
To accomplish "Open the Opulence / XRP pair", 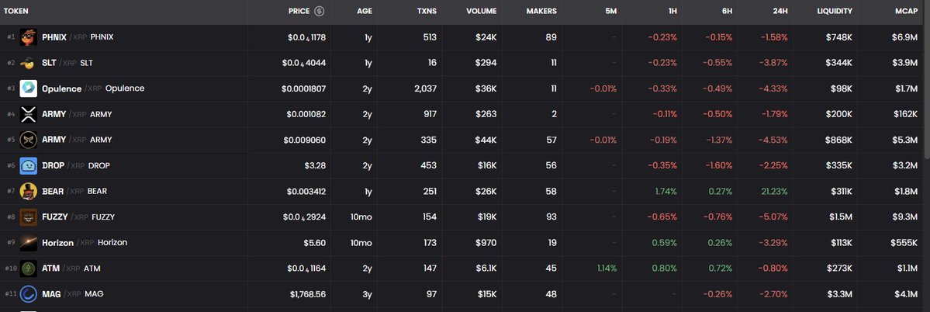I will pyautogui.click(x=462, y=88).
